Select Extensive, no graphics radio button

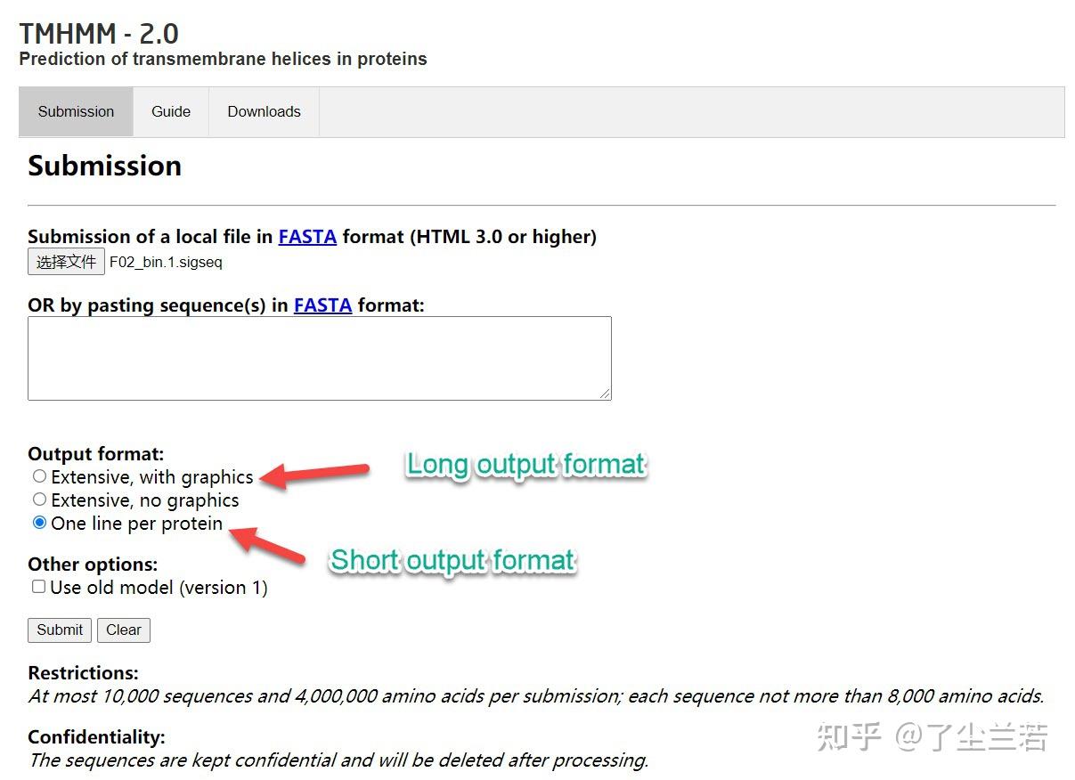[x=39, y=500]
